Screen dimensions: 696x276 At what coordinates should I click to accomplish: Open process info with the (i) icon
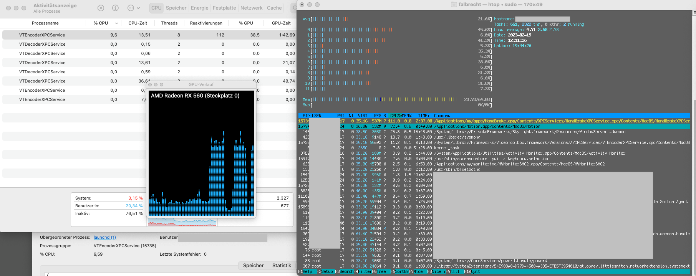[115, 8]
